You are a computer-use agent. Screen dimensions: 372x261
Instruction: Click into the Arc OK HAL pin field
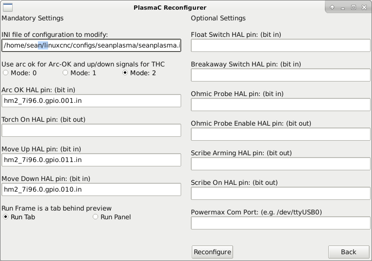pos(91,101)
